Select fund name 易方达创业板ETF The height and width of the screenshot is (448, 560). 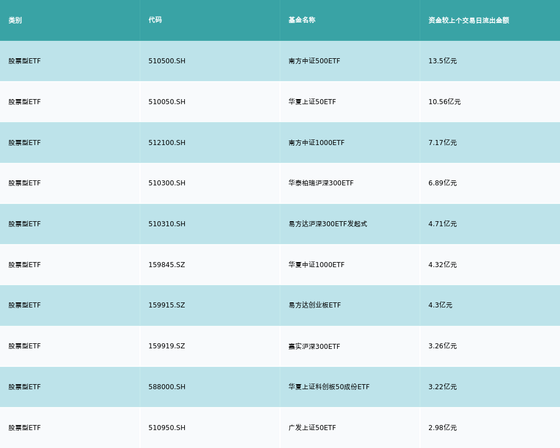coord(315,305)
